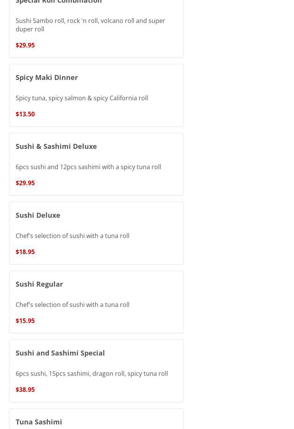Click the $38.95 price label
Screen dimensions: 294x429
[25, 390]
